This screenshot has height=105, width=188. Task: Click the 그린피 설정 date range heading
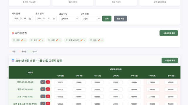(x=38, y=61)
